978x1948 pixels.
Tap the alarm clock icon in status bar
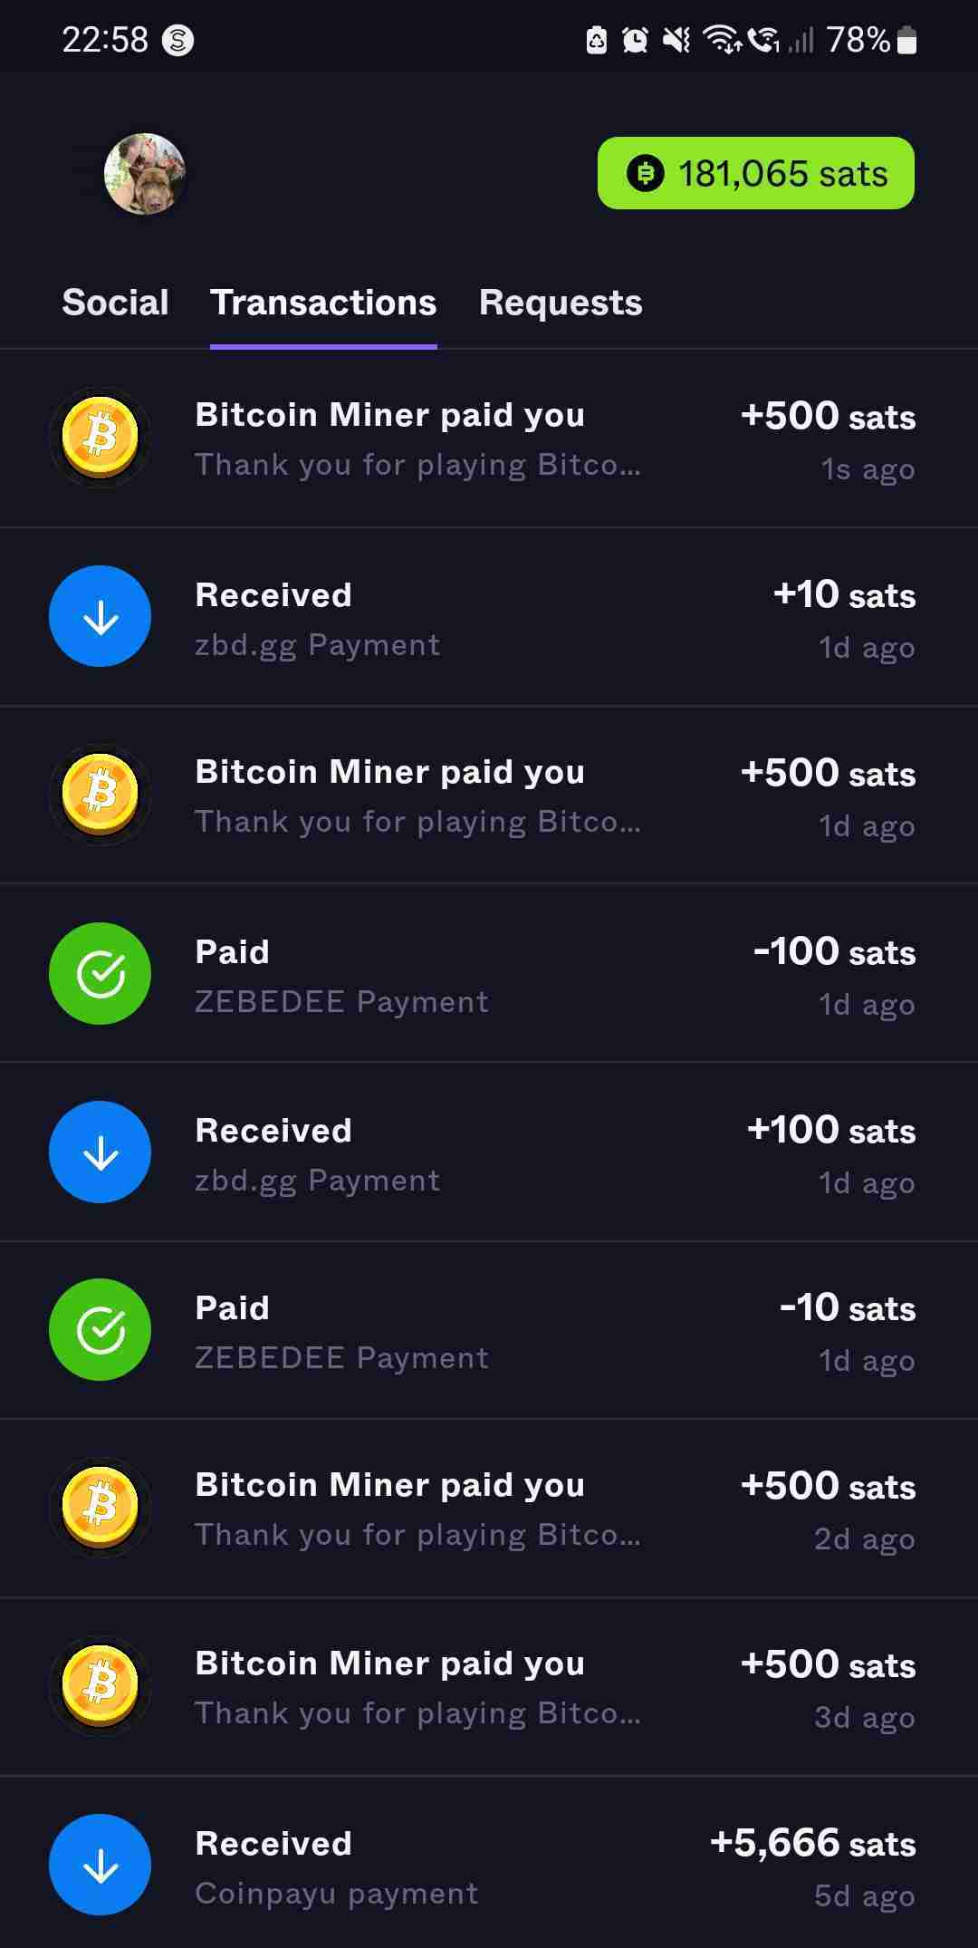[635, 40]
